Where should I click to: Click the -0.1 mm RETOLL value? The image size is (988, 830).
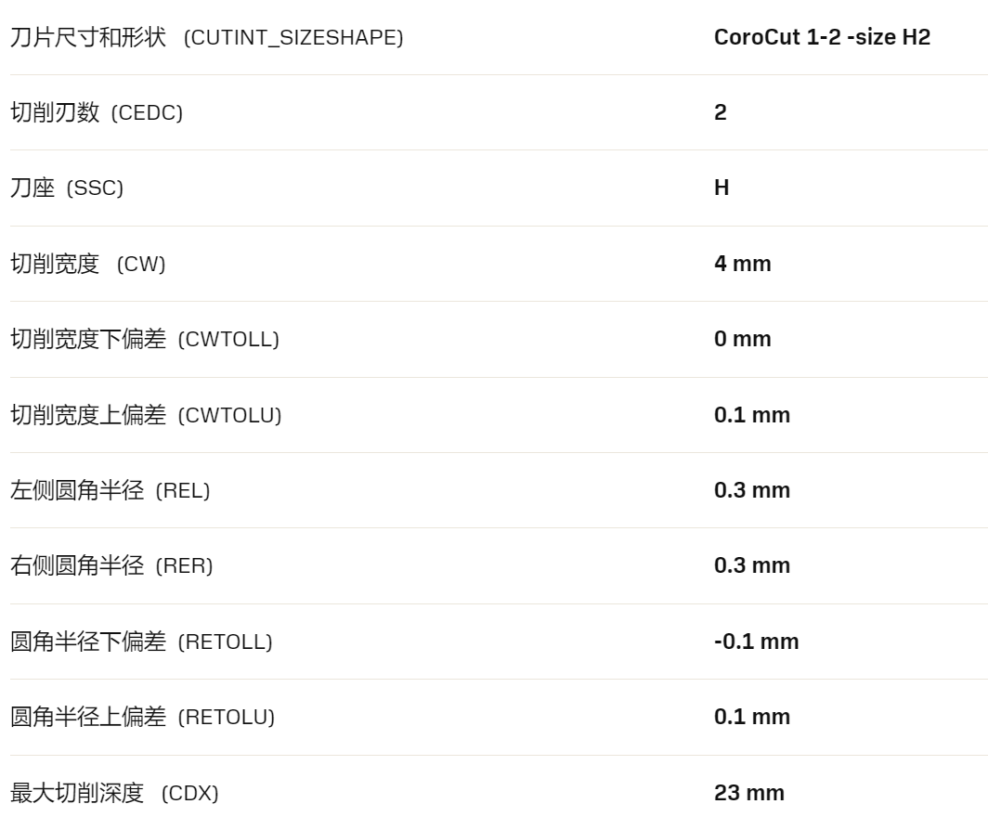pos(756,642)
